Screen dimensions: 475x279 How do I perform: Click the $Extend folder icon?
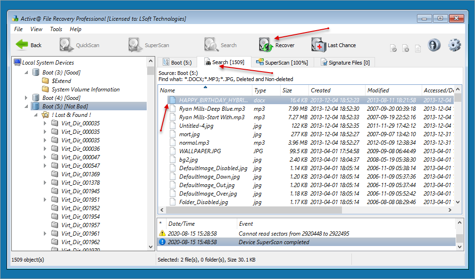(x=45, y=81)
